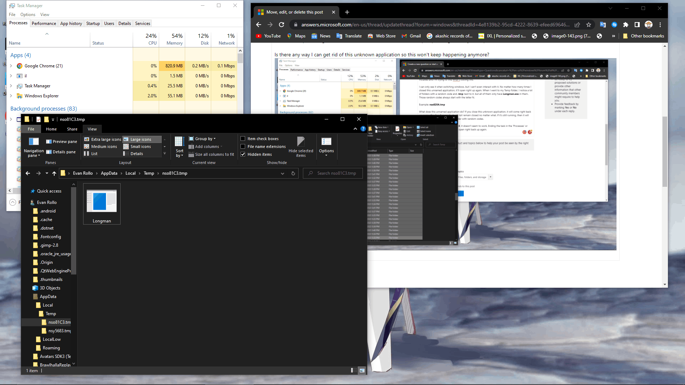
Task: Go back in Chrome browser
Action: coord(259,25)
